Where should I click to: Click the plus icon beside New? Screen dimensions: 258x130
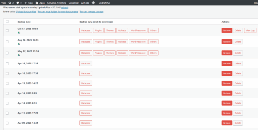click(26, 3)
